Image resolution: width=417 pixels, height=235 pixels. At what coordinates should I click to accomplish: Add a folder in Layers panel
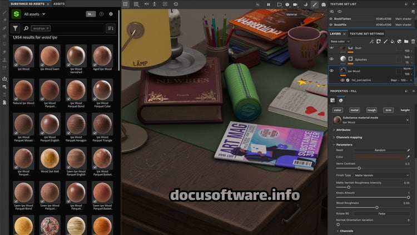[x=406, y=41]
